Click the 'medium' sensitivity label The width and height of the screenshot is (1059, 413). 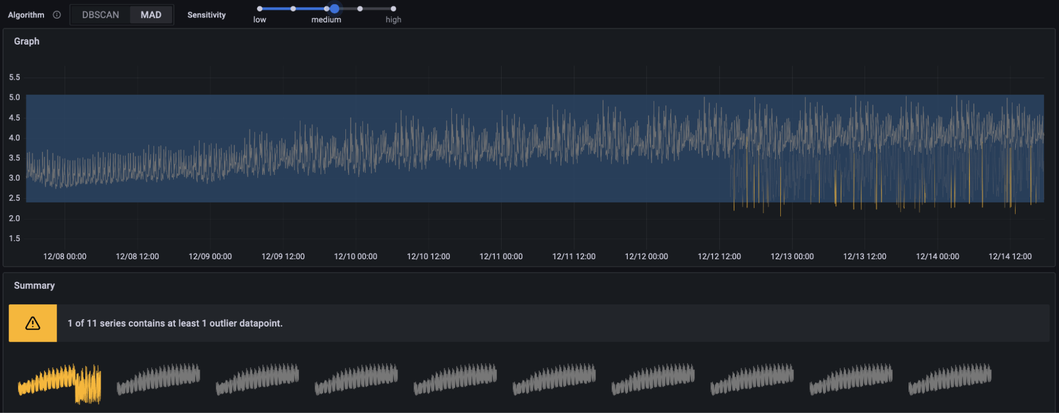(326, 20)
